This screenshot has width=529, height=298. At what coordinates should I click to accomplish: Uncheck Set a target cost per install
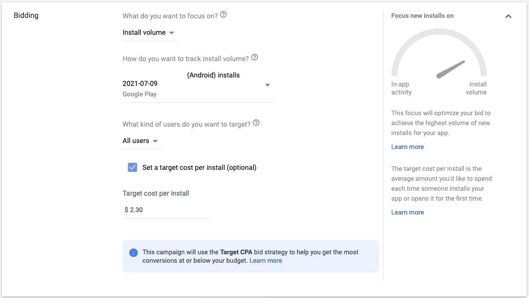coord(133,167)
